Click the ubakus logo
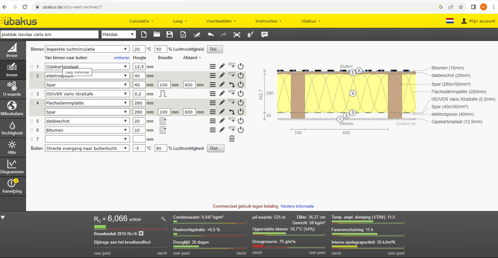Viewport: 498px width, 258px height. 19,21
